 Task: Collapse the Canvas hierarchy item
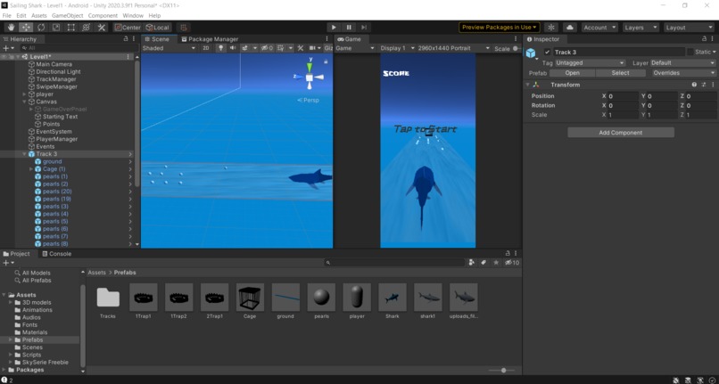coord(24,102)
